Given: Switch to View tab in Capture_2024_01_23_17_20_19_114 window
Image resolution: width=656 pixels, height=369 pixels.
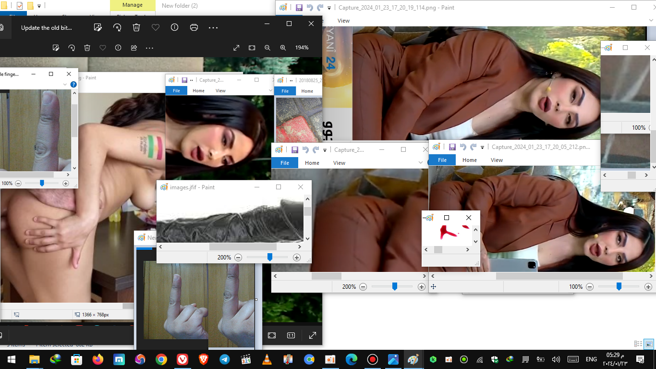Looking at the screenshot, I should click(343, 21).
